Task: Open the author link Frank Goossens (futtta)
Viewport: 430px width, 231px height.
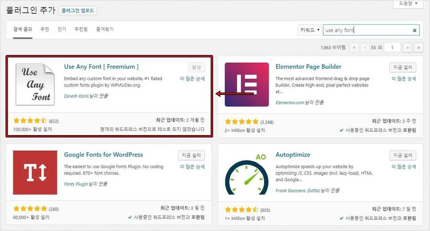Action: tap(298, 190)
